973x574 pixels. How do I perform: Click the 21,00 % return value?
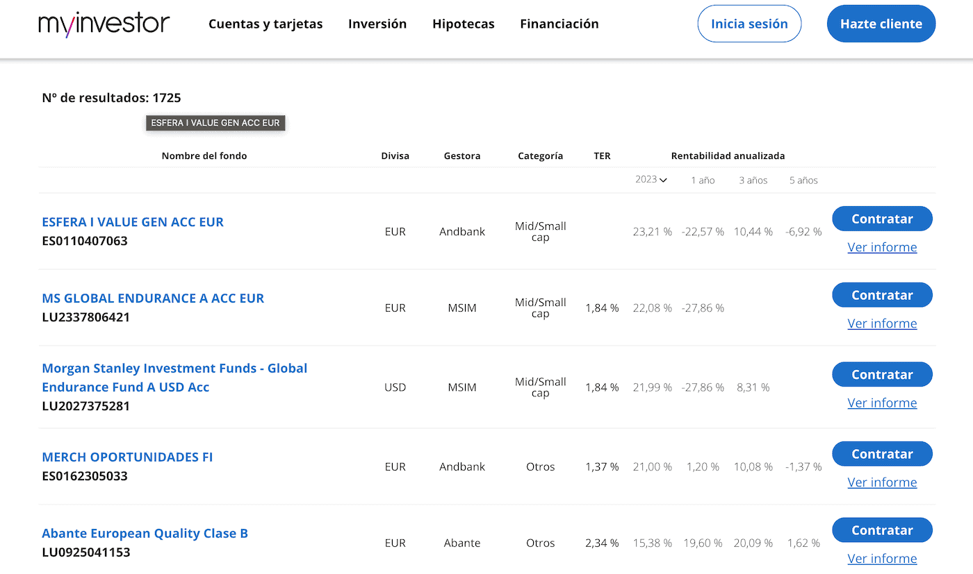(x=653, y=467)
